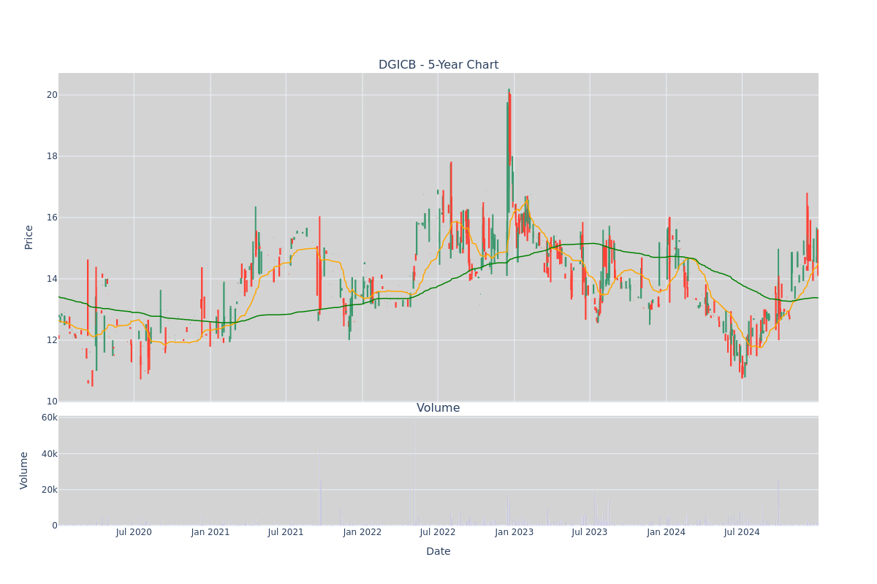Click the 'Jul 2022' date tick label
The image size is (877, 584).
[438, 532]
